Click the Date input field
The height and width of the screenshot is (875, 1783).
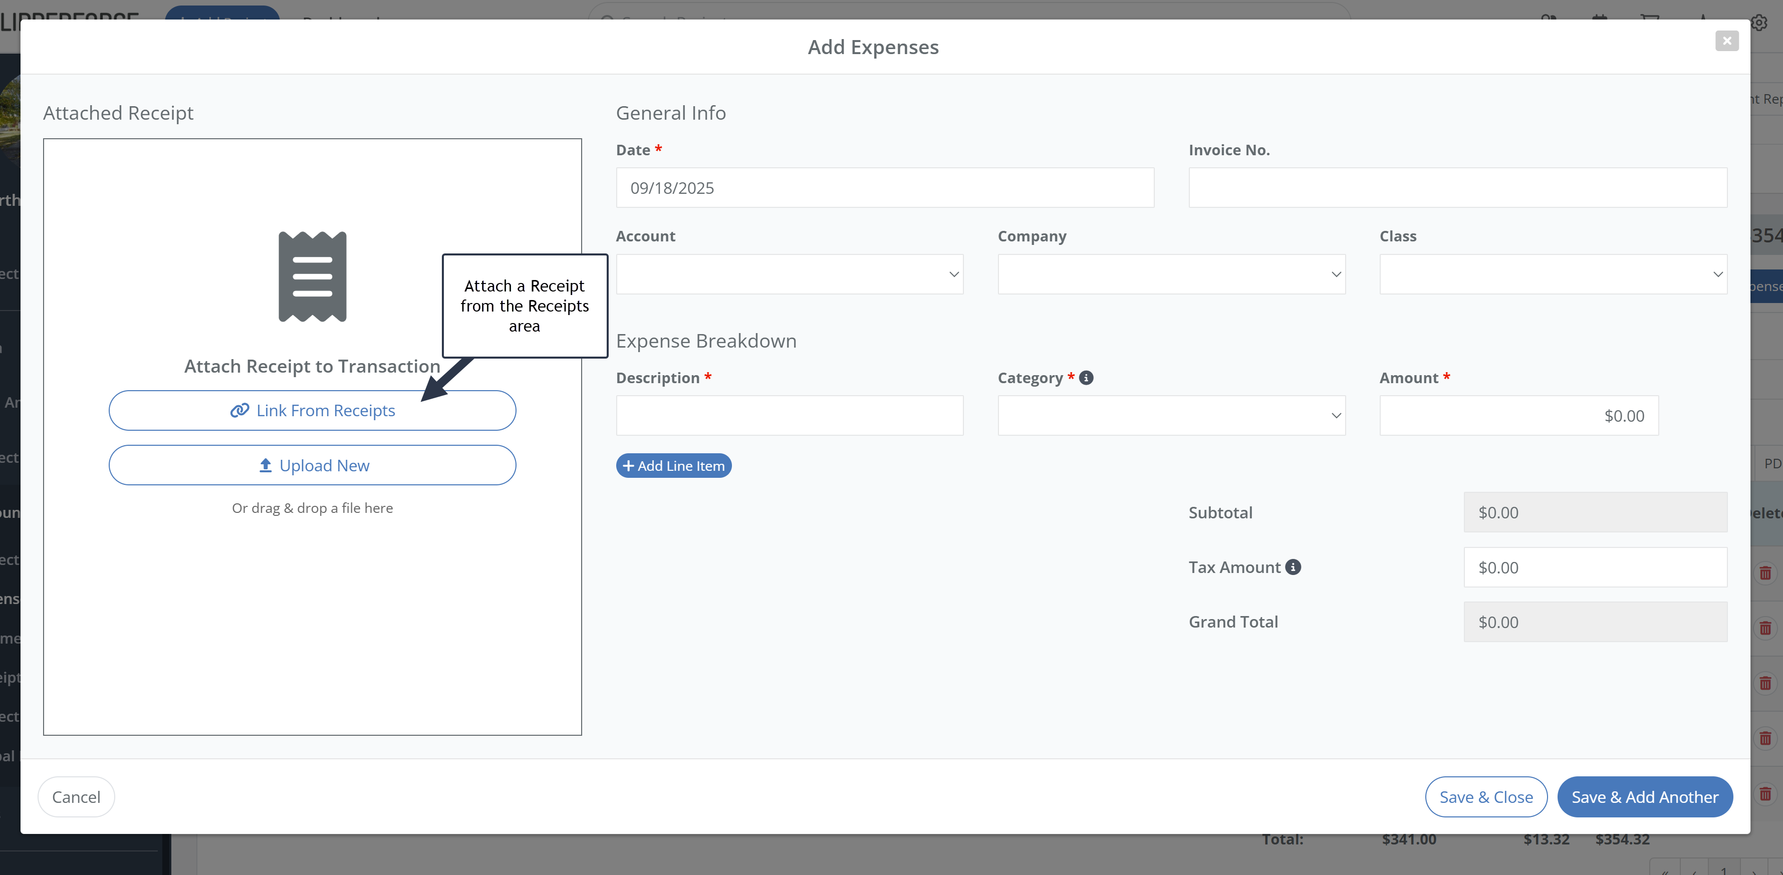[x=885, y=188]
